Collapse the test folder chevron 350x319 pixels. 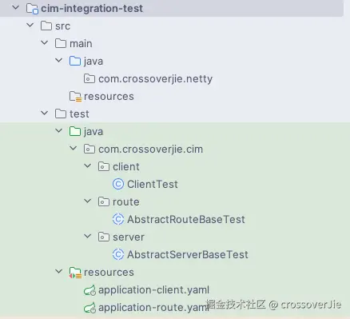(x=45, y=114)
